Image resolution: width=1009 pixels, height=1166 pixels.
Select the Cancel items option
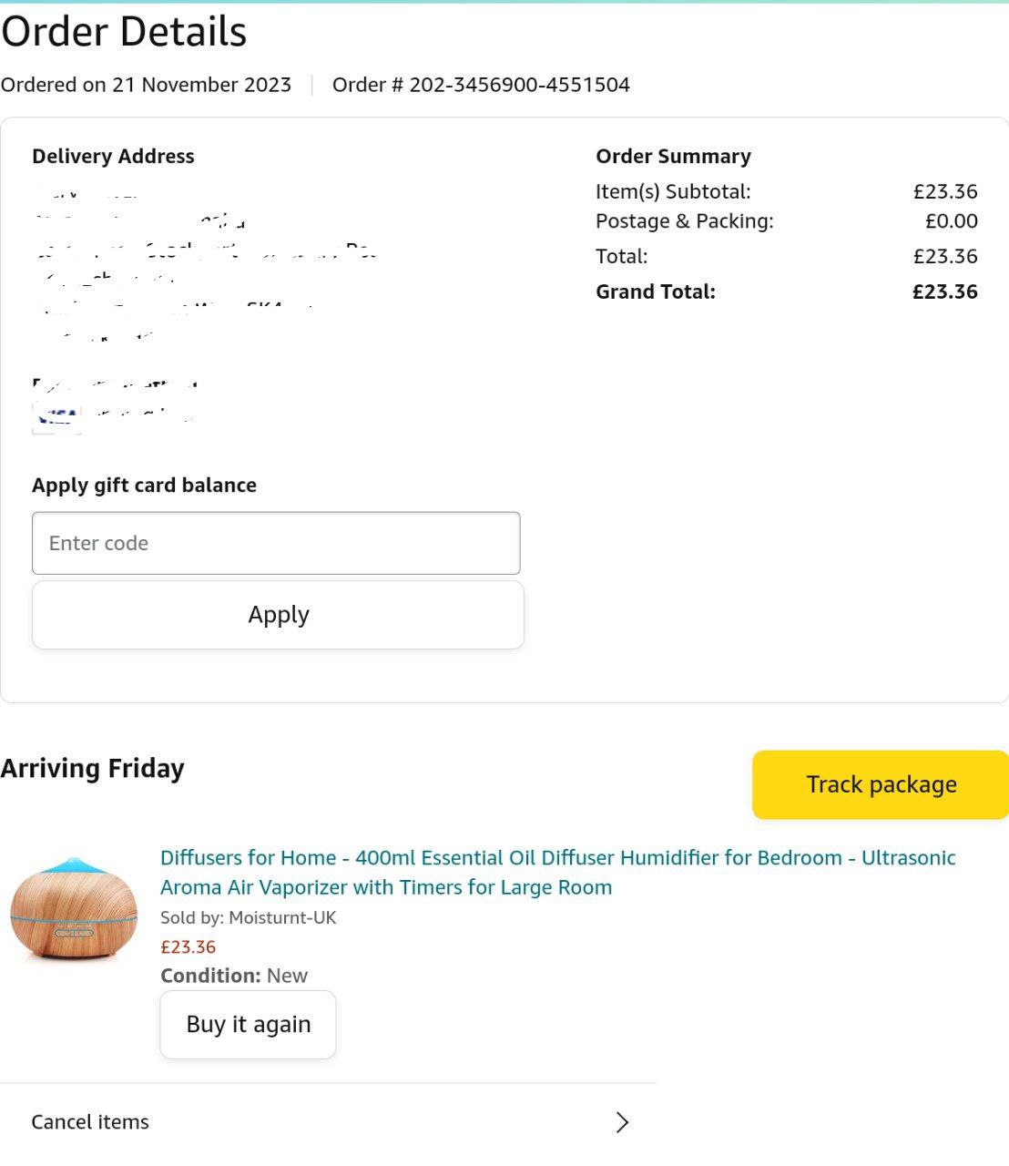[90, 1122]
